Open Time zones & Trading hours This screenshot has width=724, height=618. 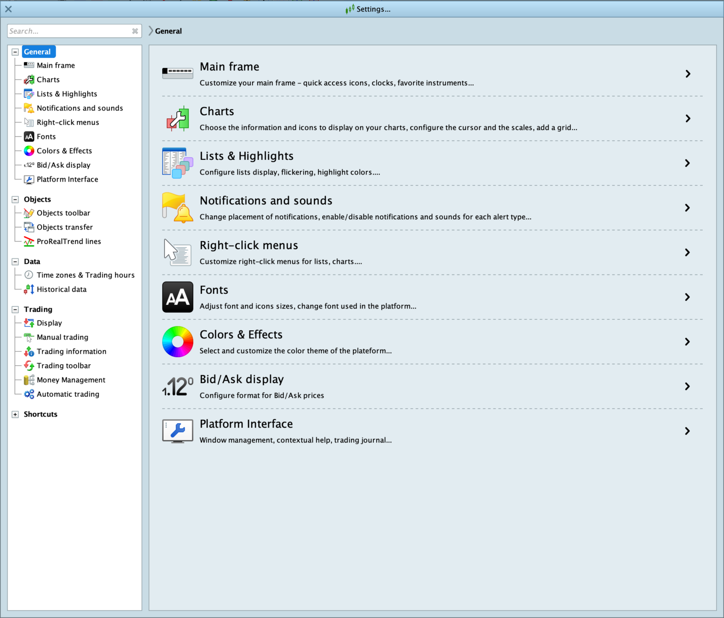tap(85, 275)
